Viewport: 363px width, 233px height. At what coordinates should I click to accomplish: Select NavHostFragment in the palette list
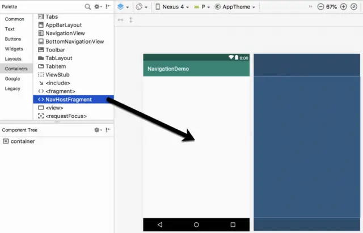point(69,99)
